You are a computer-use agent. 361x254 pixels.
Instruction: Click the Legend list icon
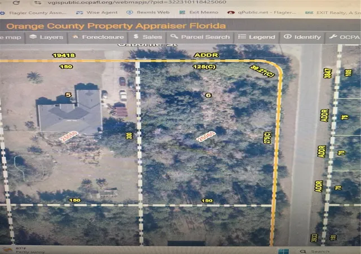(242, 37)
